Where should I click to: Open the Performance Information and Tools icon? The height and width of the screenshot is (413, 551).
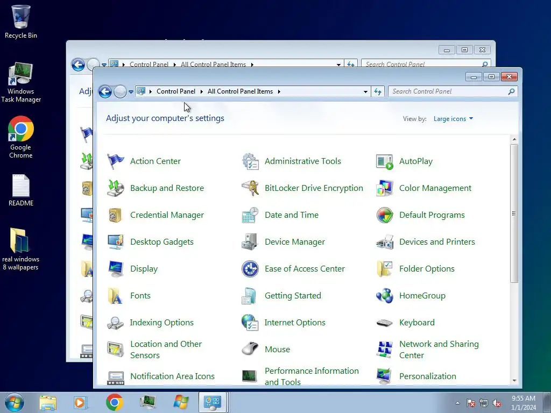coord(250,376)
